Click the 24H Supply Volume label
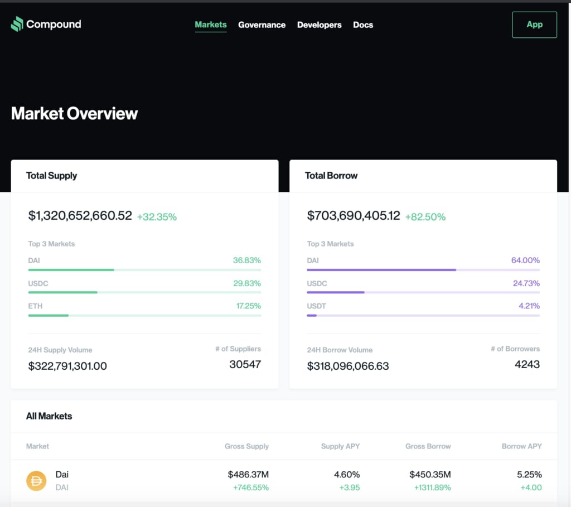Viewport: 571px width, 507px height. click(x=60, y=350)
